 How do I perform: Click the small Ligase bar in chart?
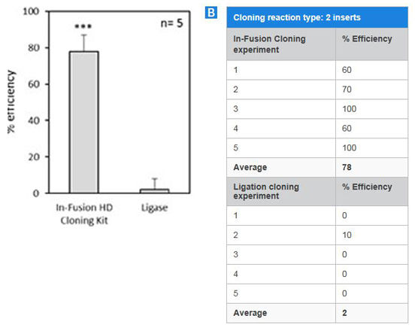(155, 191)
